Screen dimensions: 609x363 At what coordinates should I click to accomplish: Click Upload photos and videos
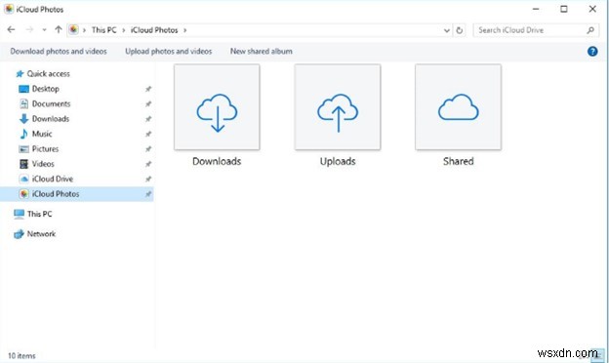[x=169, y=52]
